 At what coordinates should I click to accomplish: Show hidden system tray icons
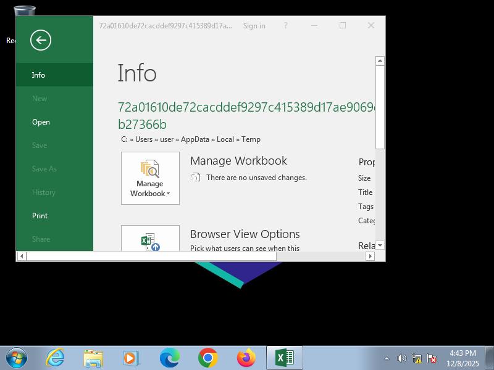coord(387,358)
